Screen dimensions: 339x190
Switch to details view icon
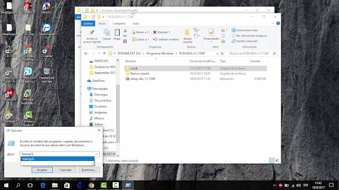(x=272, y=160)
